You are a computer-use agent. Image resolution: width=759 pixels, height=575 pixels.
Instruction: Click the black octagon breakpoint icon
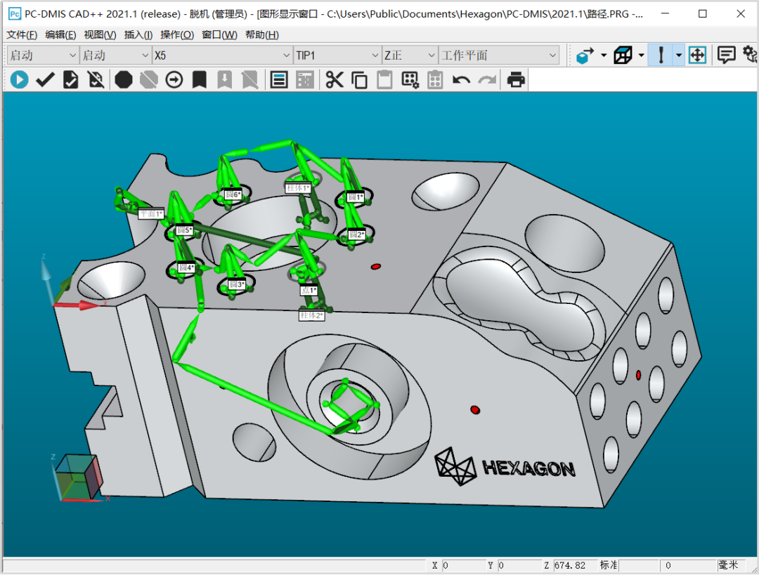click(x=124, y=80)
